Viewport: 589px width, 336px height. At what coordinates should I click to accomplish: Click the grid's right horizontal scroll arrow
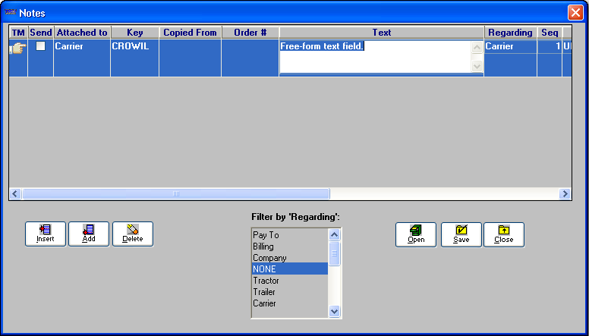tap(565, 193)
